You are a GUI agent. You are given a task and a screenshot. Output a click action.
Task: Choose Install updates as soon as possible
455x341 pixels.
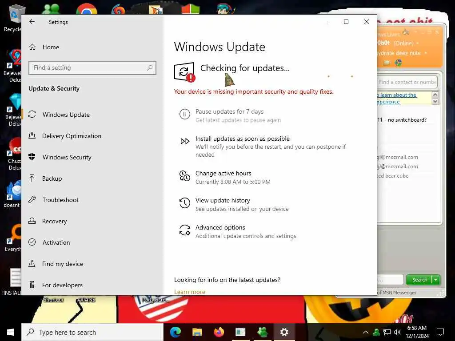click(x=243, y=139)
